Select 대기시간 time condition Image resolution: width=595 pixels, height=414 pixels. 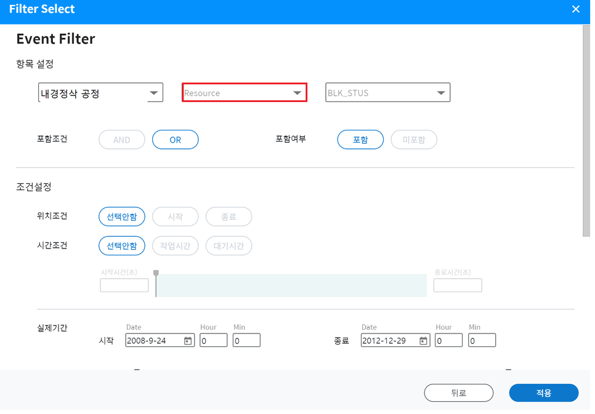pyautogui.click(x=229, y=246)
